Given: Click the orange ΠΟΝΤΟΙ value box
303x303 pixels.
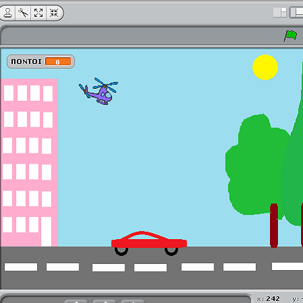Looking at the screenshot, I should (x=58, y=61).
